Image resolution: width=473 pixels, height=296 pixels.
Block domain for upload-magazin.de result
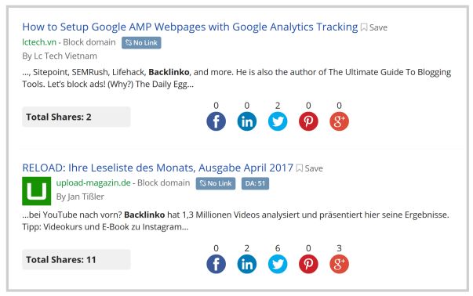coord(163,182)
